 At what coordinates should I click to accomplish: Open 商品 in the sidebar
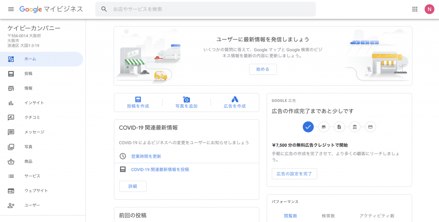pos(42,161)
